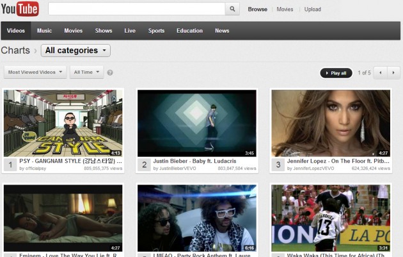
Task: Click 6:16 duration on LMFAO video
Action: pos(249,248)
